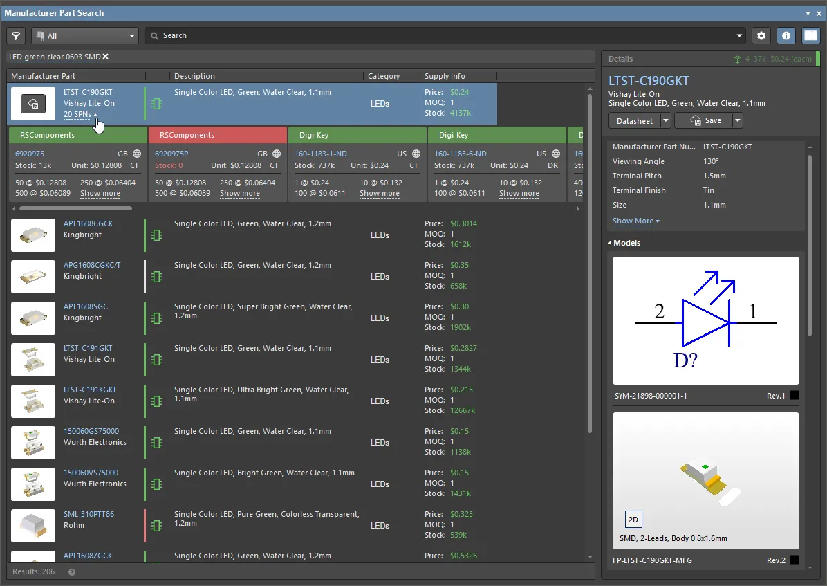Image resolution: width=827 pixels, height=586 pixels.
Task: Open the Save button dropdown arrow
Action: 737,121
